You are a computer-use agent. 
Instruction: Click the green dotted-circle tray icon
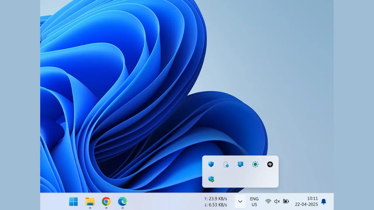coord(255,164)
